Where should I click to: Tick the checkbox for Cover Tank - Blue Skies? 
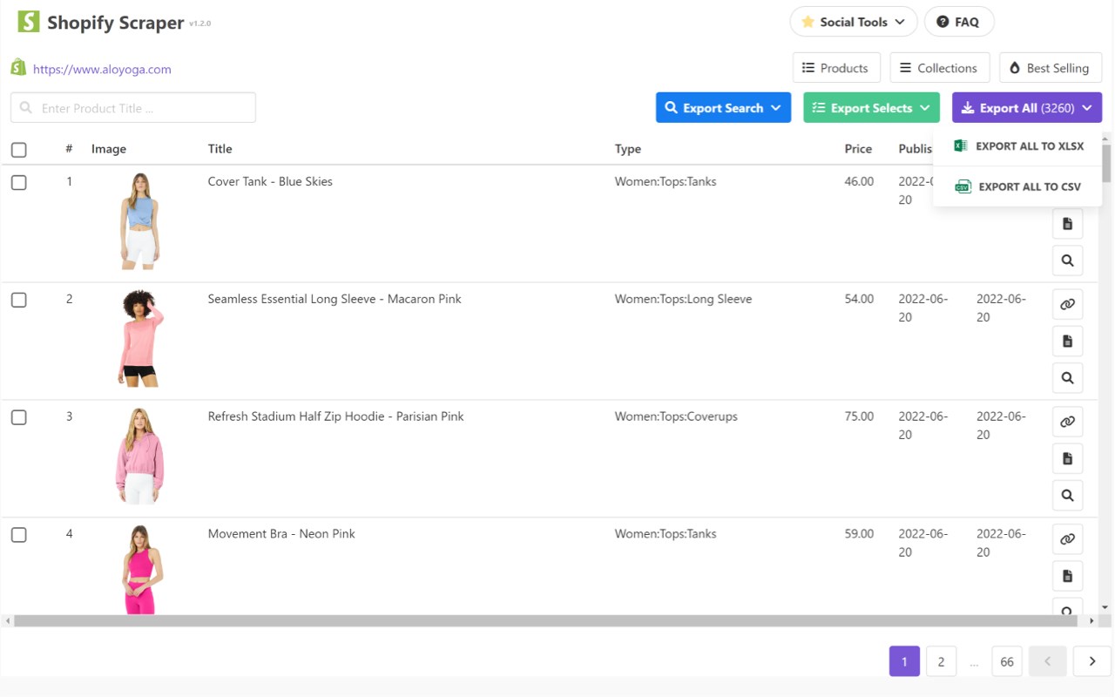[19, 183]
